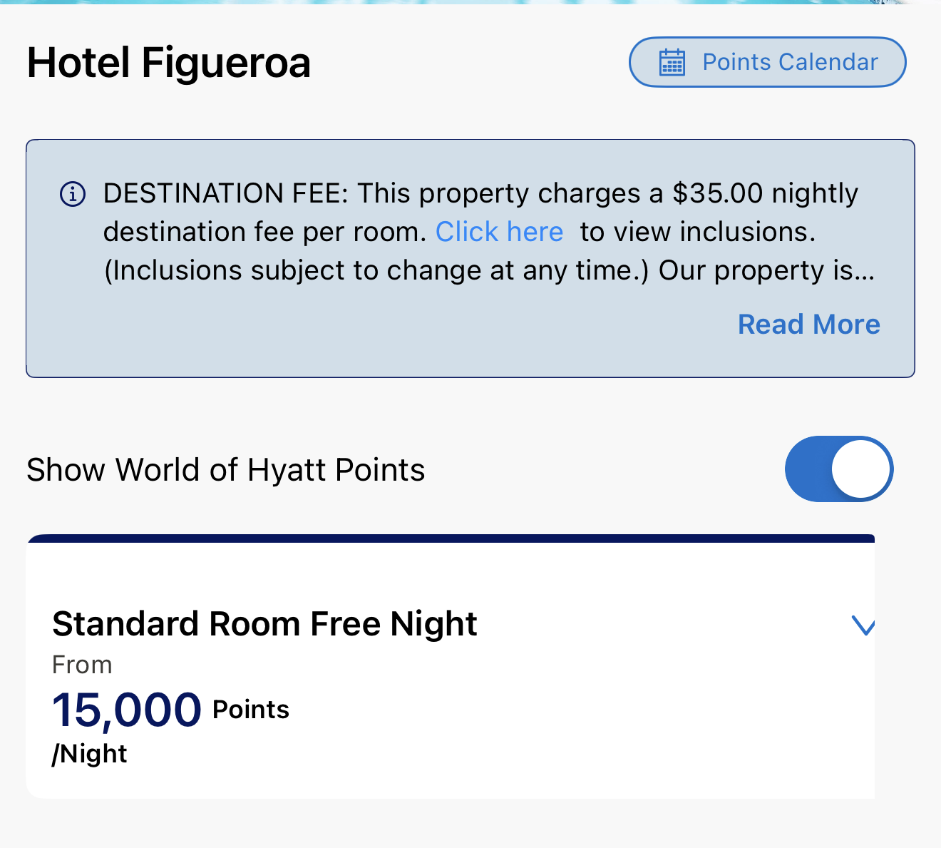941x848 pixels.
Task: Follow the "Click here" inclusions link
Action: [x=499, y=233]
